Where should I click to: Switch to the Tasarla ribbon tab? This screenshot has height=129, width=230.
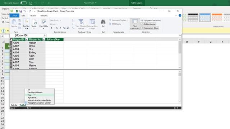[33, 15]
